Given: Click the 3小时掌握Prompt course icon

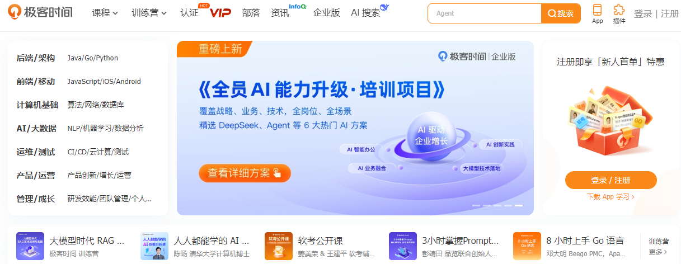Looking at the screenshot, I should click(403, 246).
